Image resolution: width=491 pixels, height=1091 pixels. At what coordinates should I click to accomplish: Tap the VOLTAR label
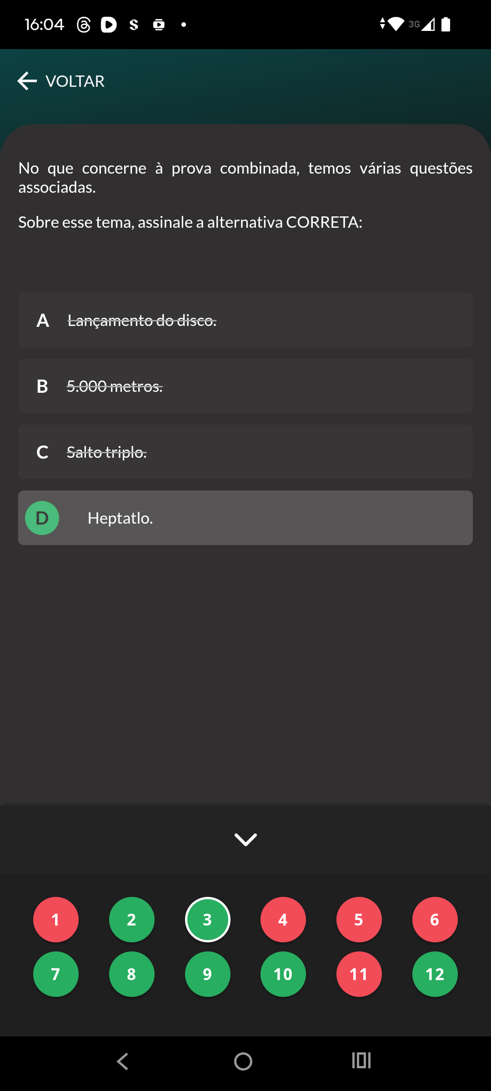click(x=75, y=81)
